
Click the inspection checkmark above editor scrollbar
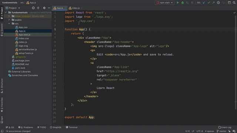[234, 13]
